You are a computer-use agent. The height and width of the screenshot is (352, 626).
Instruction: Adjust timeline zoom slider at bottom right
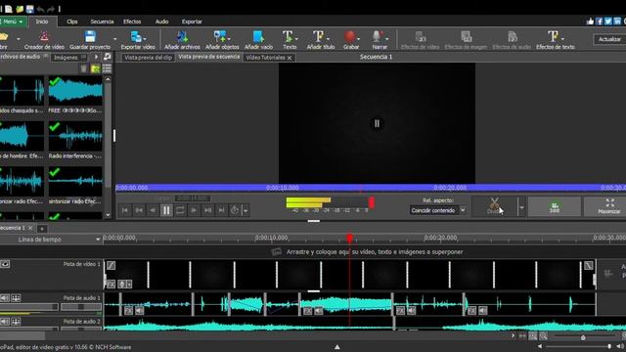pos(583,337)
